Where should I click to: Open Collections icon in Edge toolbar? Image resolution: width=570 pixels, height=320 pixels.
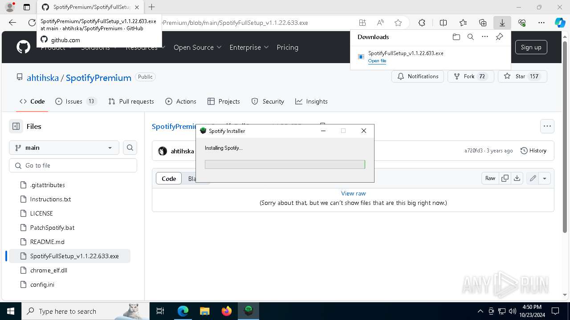[483, 23]
